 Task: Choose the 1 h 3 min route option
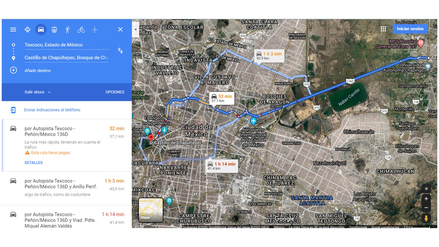(x=67, y=188)
